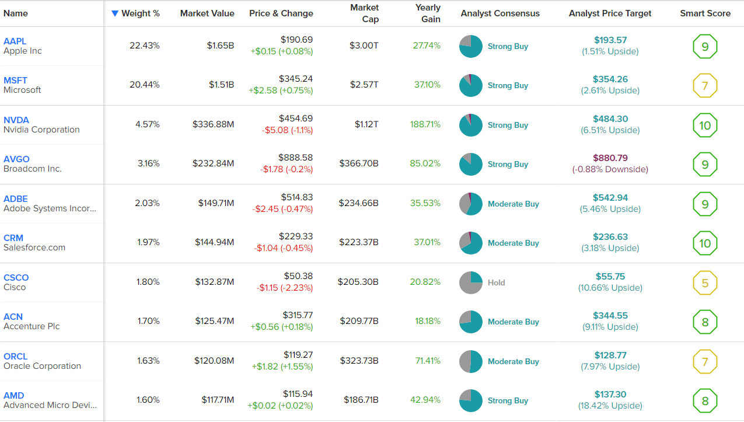This screenshot has height=422, width=744.
Task: Open the ADBE ticker link
Action: (x=16, y=198)
